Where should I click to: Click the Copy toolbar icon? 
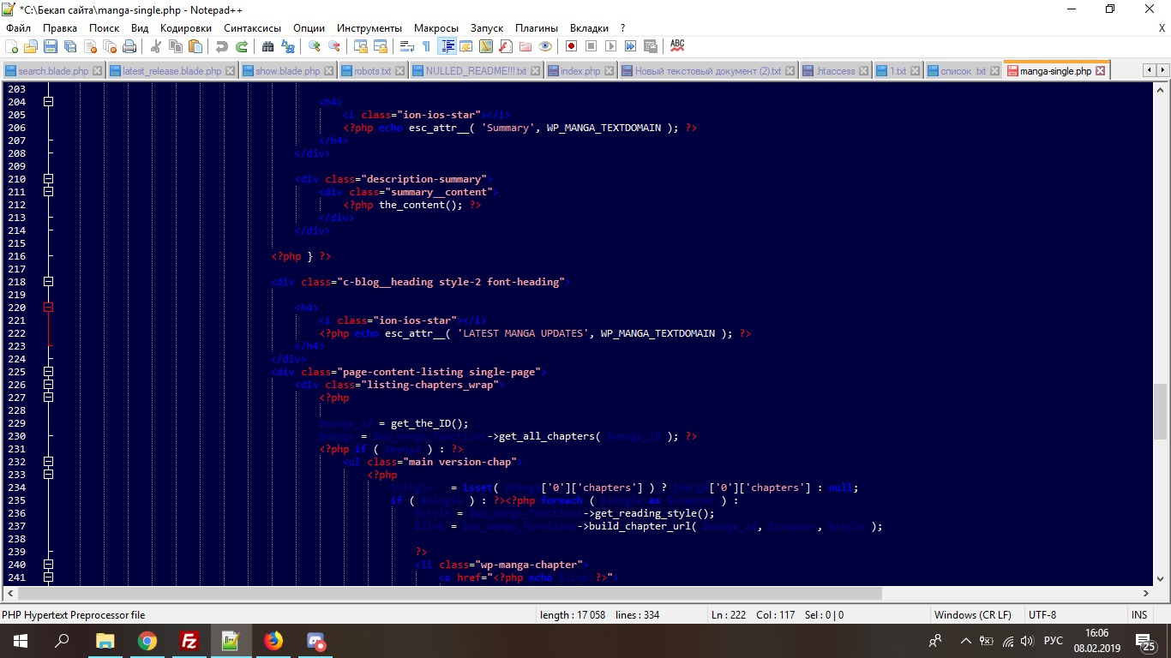(x=176, y=46)
